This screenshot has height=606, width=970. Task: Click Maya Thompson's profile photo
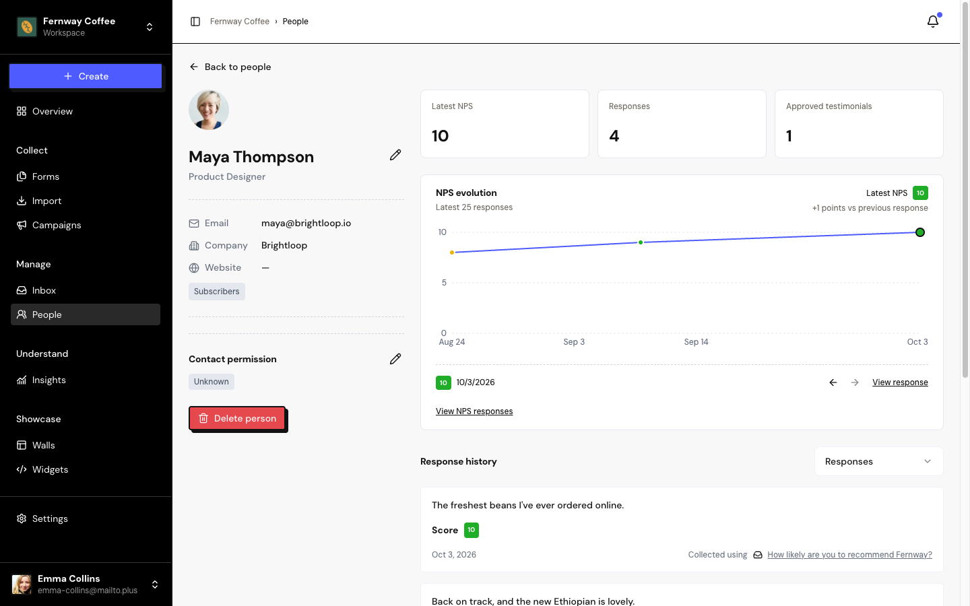tap(209, 110)
